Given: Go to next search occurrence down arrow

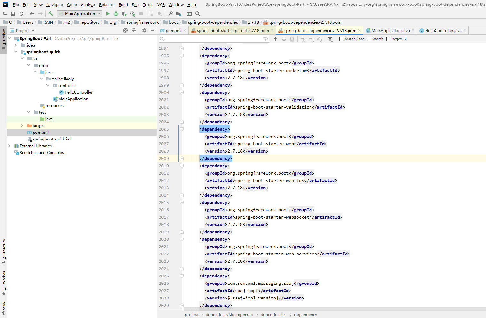Looking at the screenshot, I should [284, 39].
